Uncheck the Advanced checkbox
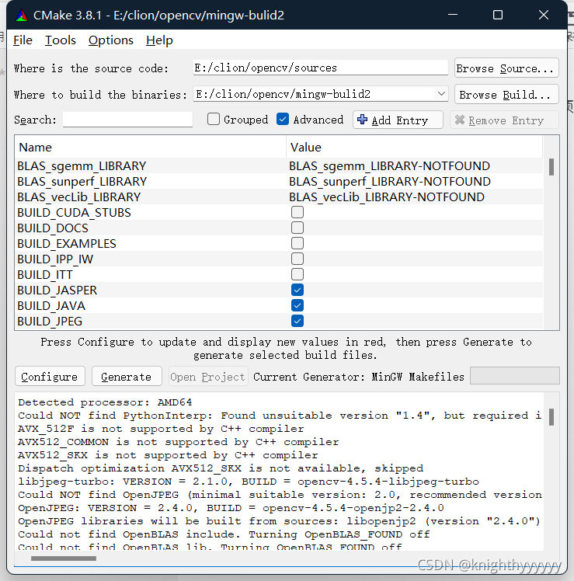 coord(283,119)
